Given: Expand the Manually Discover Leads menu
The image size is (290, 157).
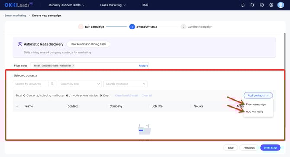Looking at the screenshot, I should click(66, 5).
